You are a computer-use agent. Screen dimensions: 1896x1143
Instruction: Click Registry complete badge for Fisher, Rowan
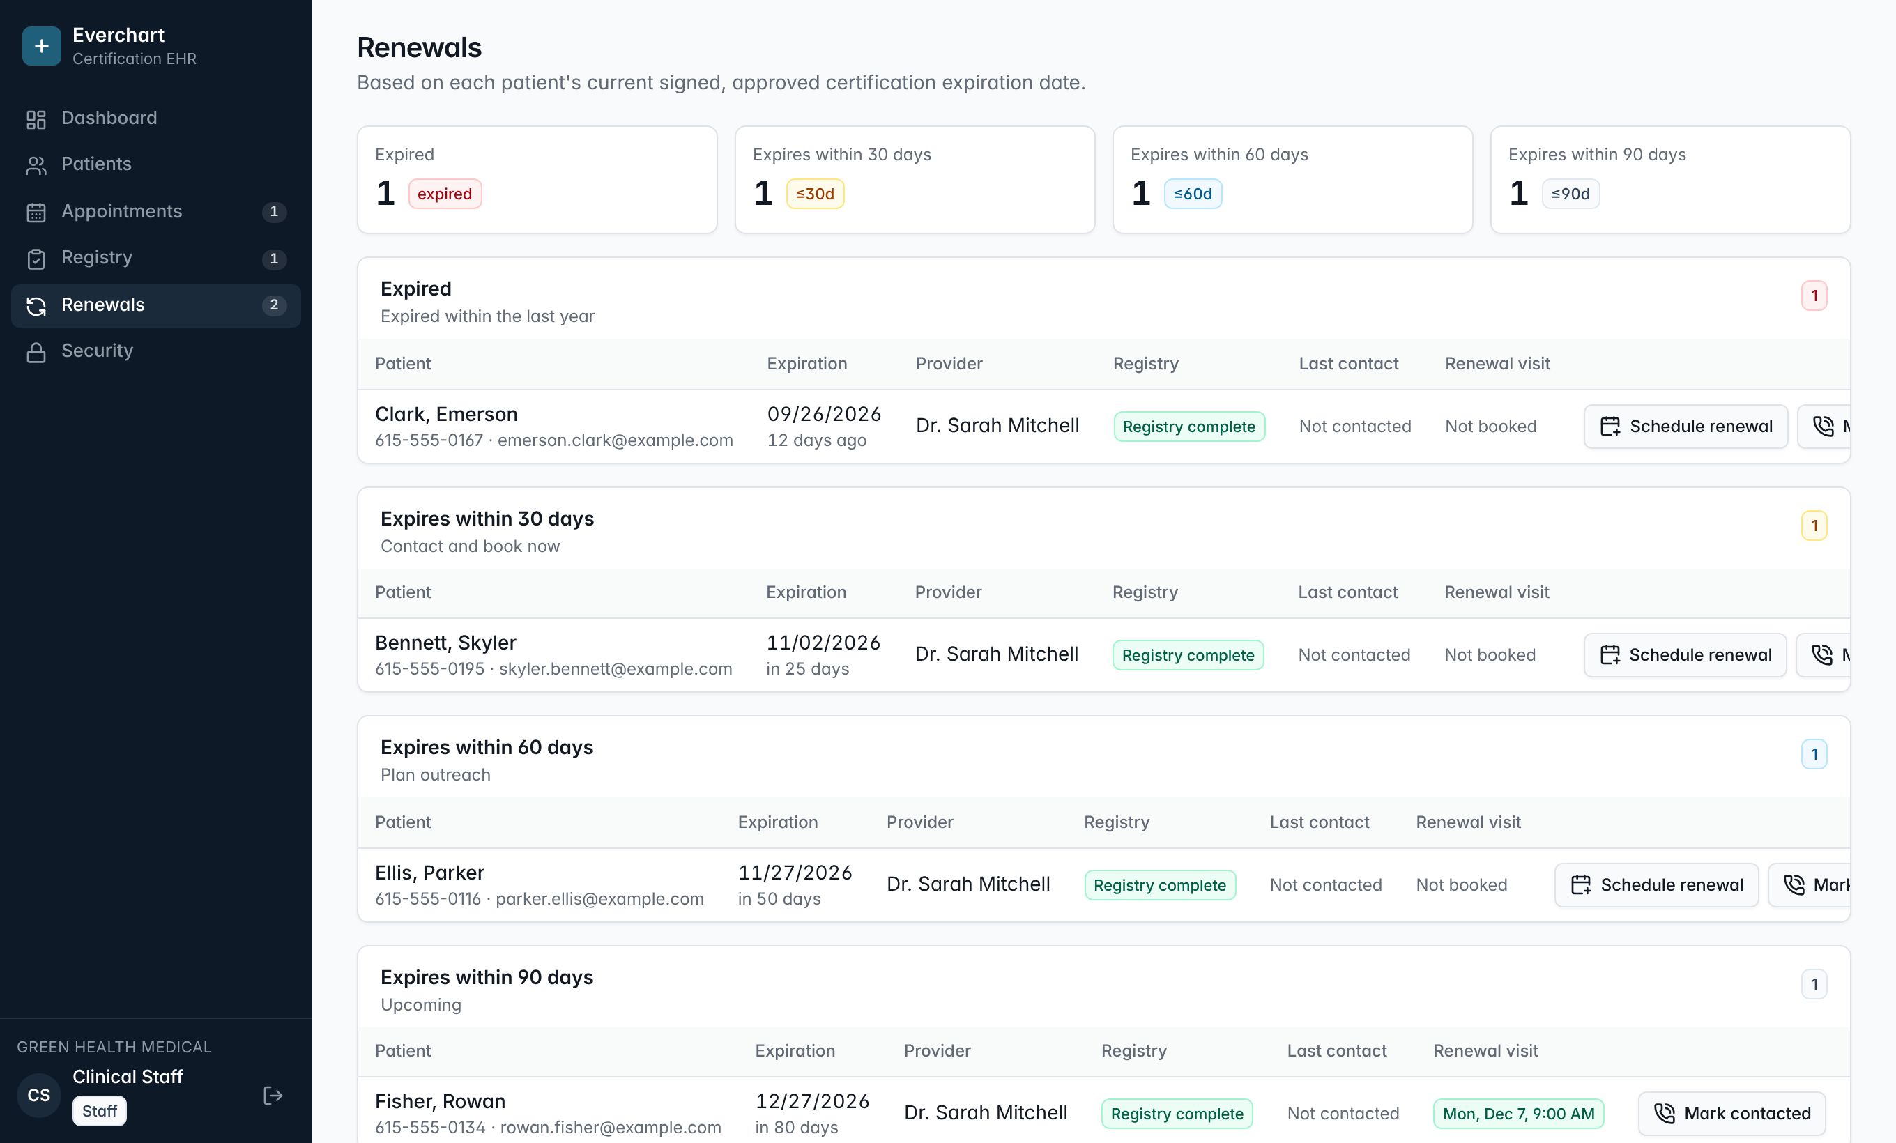[1177, 1113]
